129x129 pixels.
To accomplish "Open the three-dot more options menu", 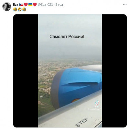I will click(x=125, y=5).
